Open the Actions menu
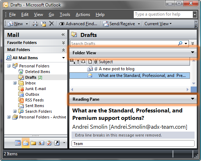 pyautogui.click(x=83, y=15)
